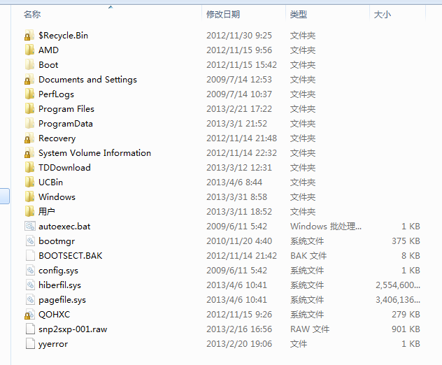This screenshot has height=365, width=442.
Task: Select the hiberfil.sys file name
Action: [59, 285]
